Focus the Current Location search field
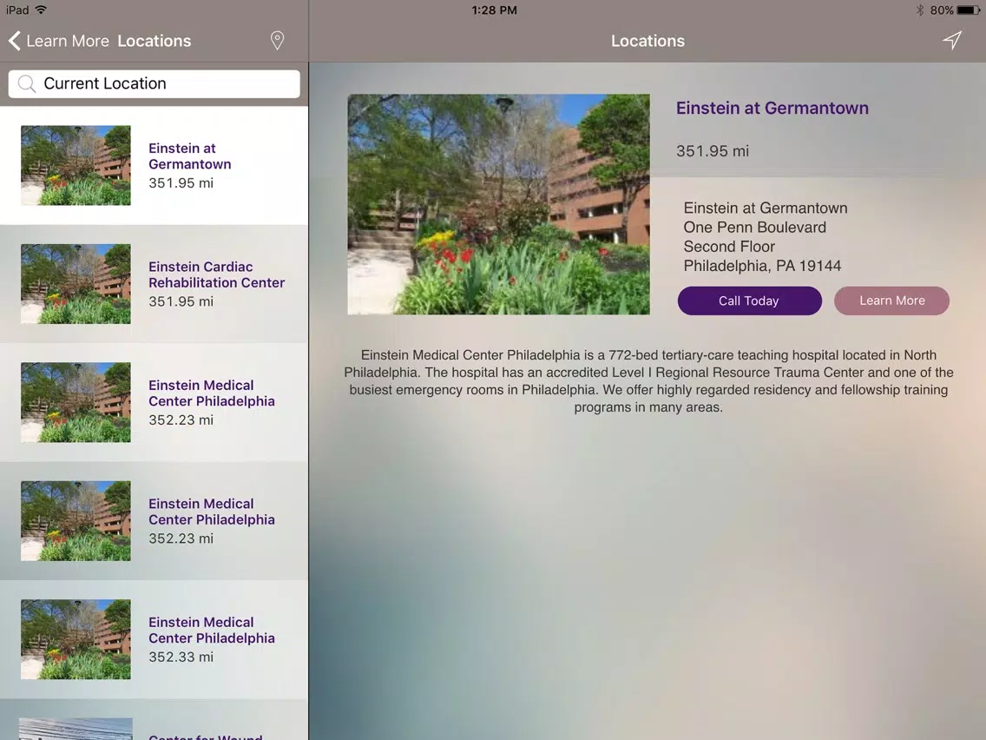 154,83
